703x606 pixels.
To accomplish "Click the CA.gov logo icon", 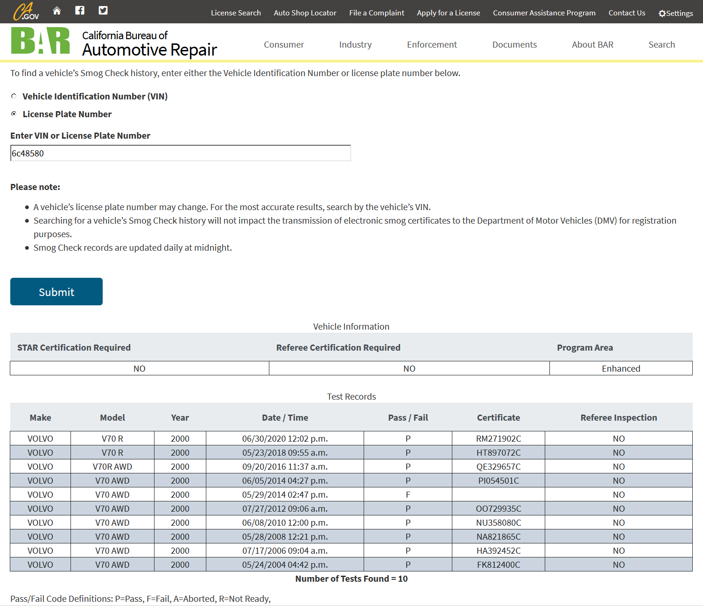I will tap(26, 12).
